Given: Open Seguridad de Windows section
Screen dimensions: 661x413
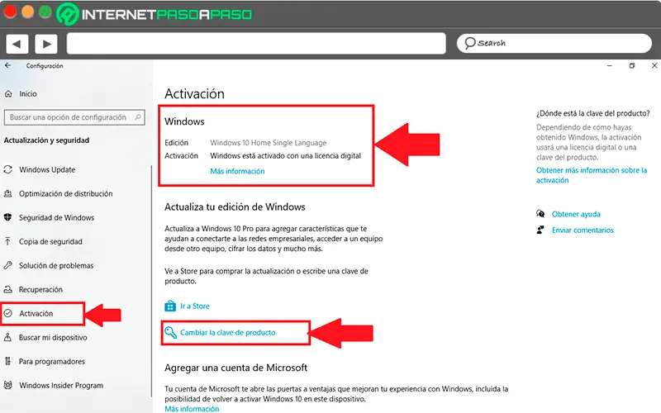Looking at the screenshot, I should [56, 217].
